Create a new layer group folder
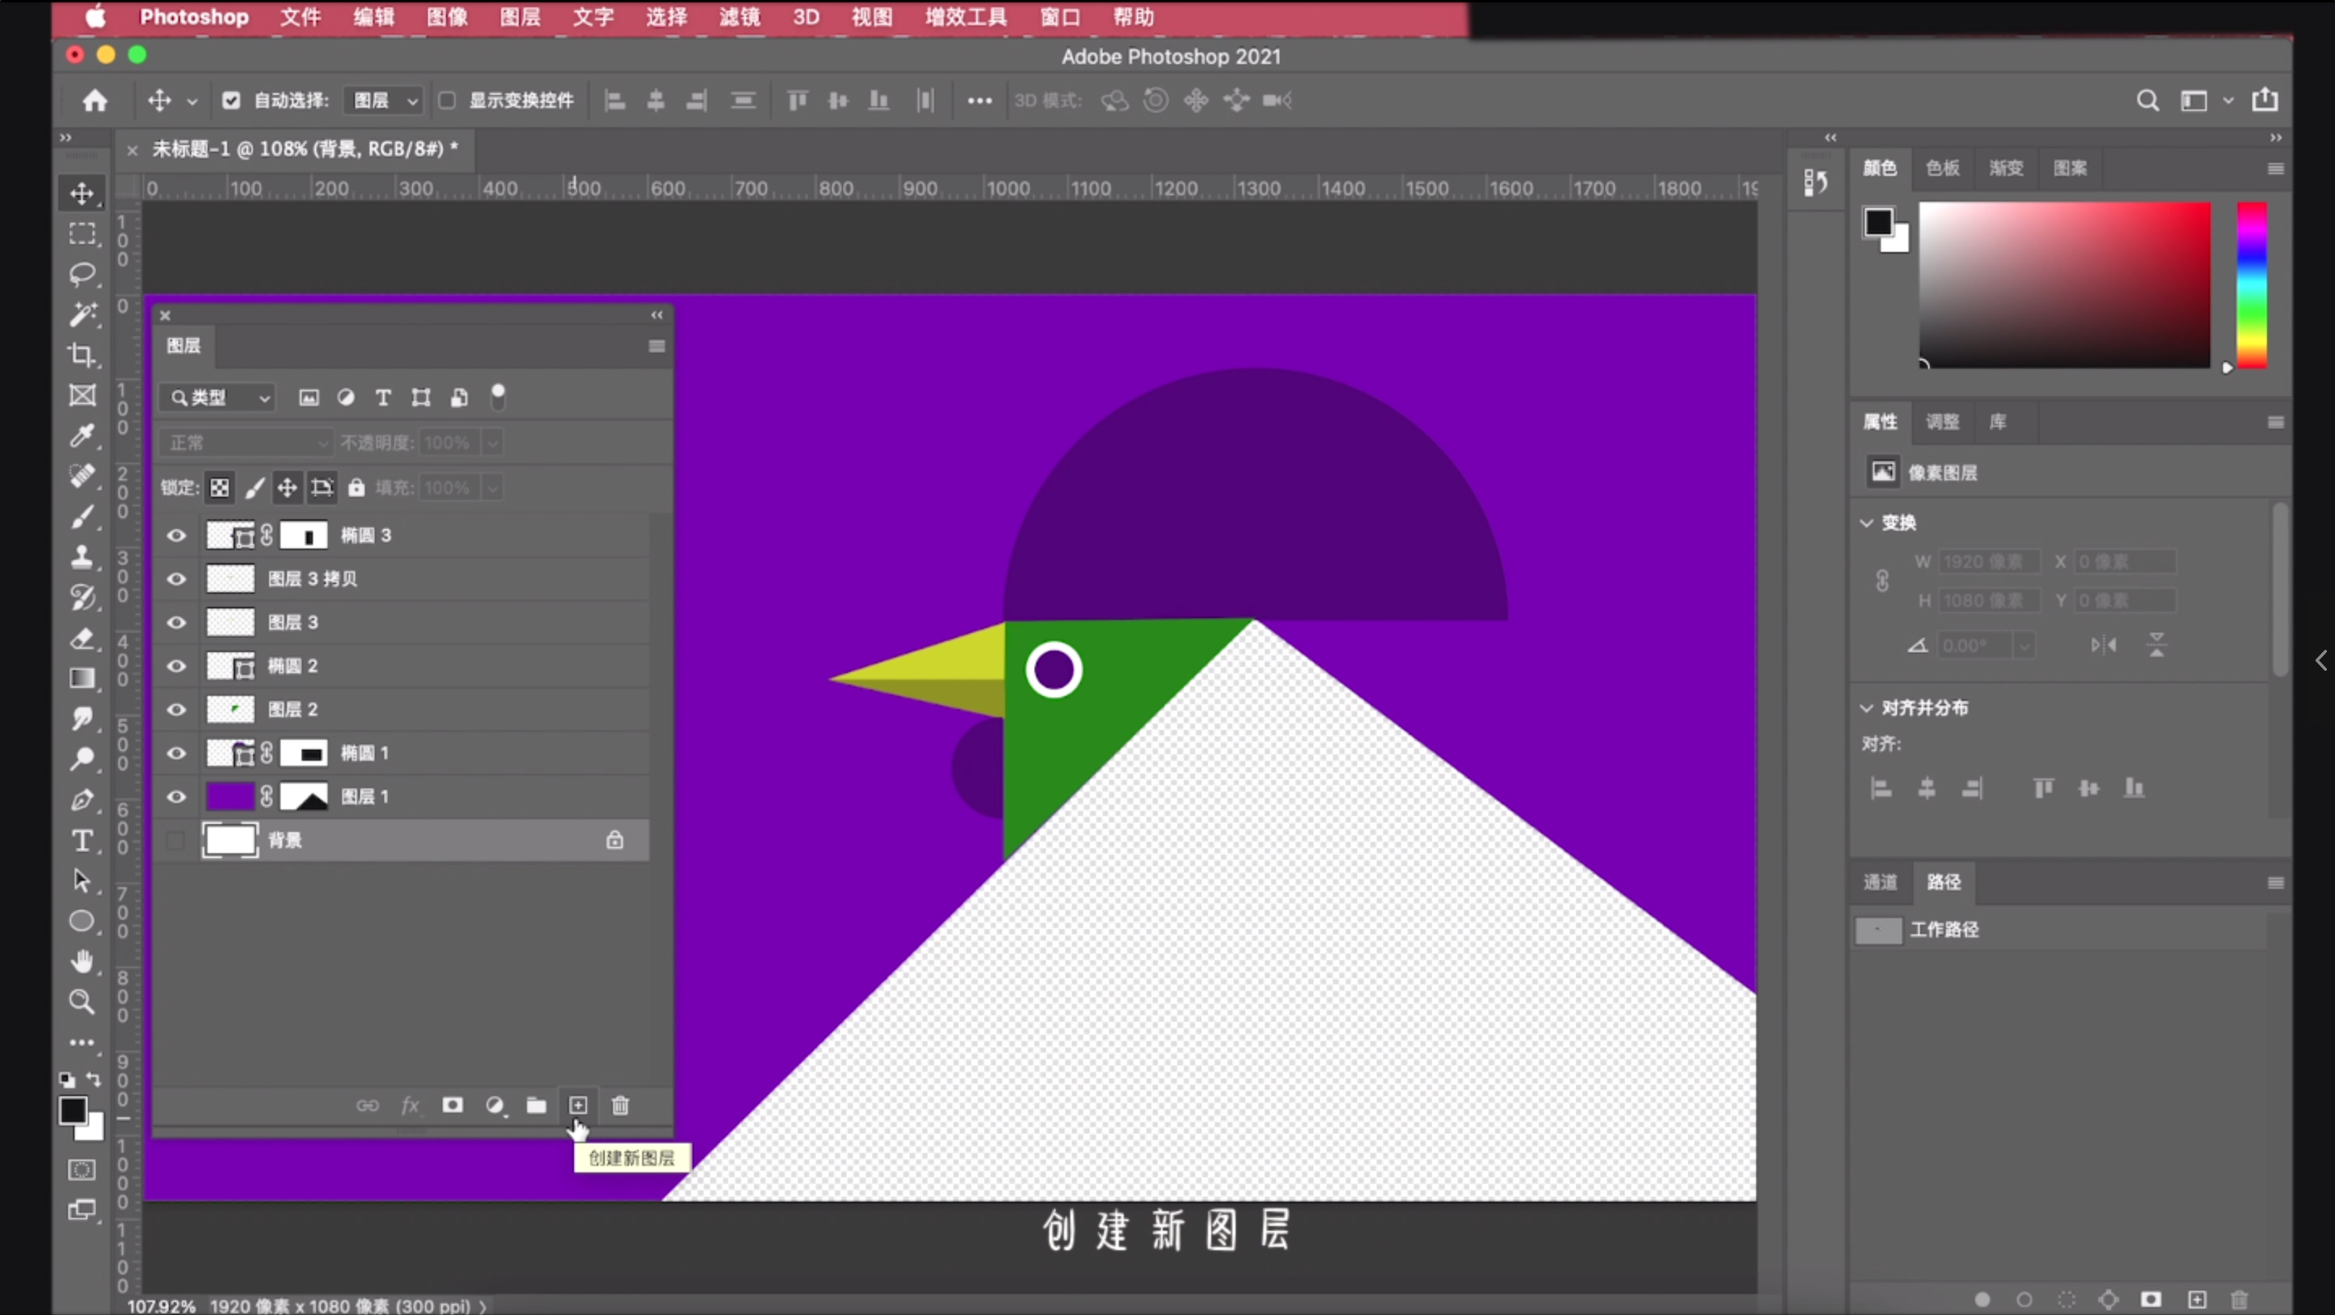 537,1105
